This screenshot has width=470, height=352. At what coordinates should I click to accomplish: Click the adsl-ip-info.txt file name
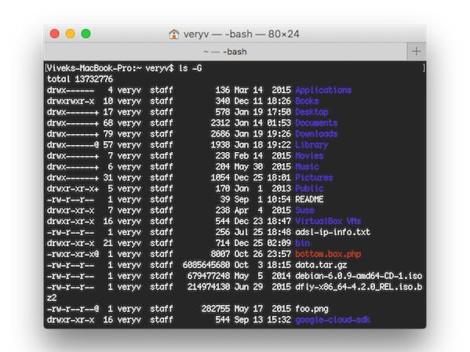(x=333, y=232)
